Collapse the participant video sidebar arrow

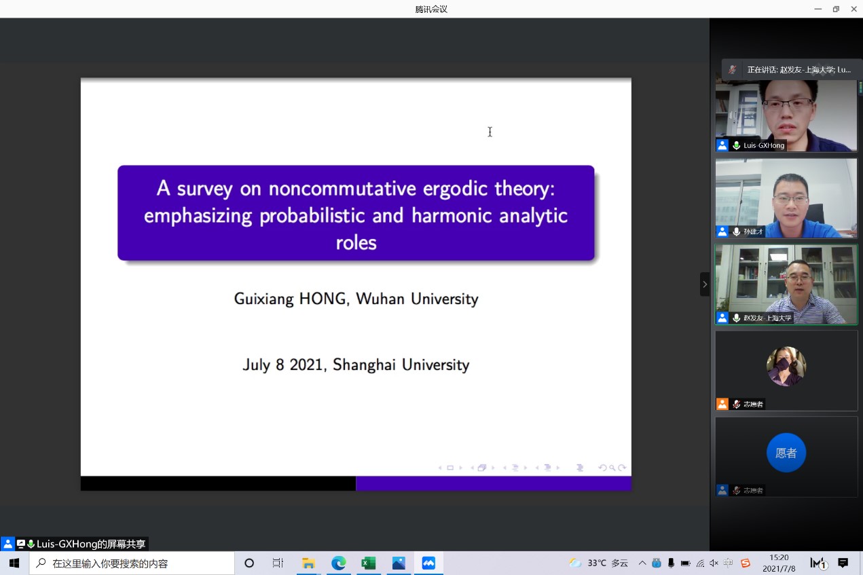tap(704, 284)
